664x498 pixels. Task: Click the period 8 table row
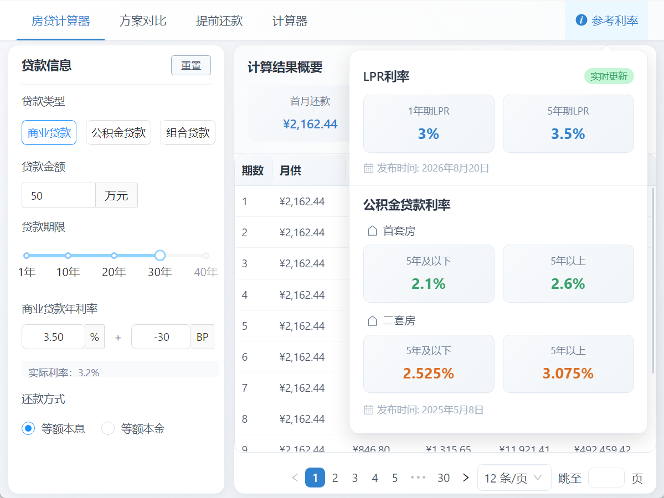coord(292,419)
